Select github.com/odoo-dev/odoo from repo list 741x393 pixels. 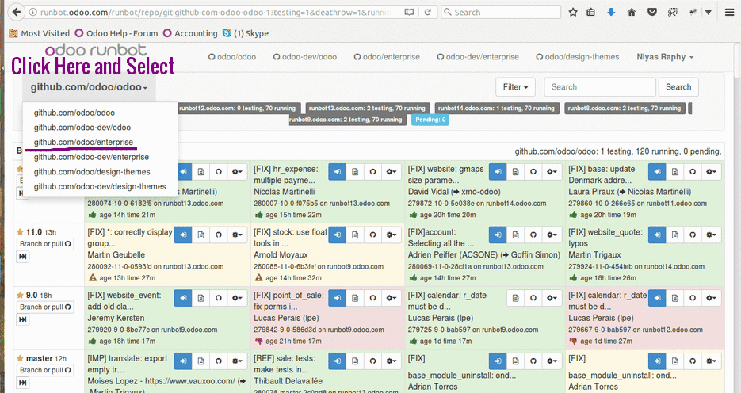click(x=82, y=127)
